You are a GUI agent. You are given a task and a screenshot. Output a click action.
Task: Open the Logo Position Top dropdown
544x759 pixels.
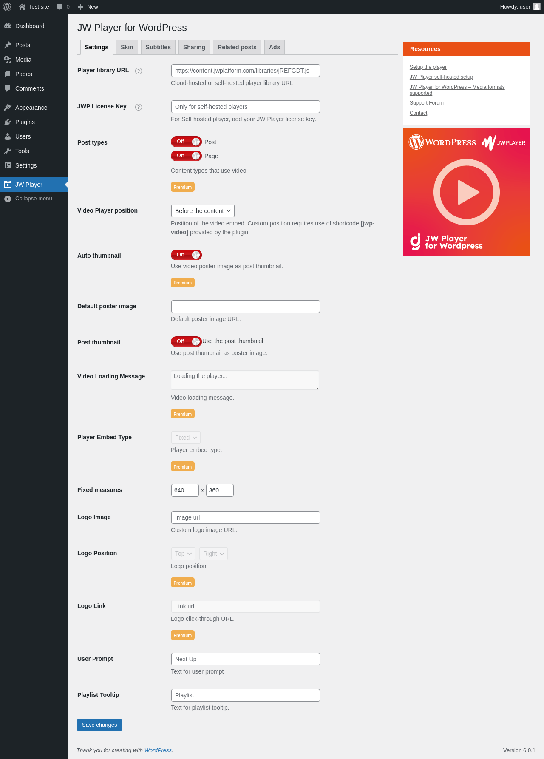tap(183, 554)
